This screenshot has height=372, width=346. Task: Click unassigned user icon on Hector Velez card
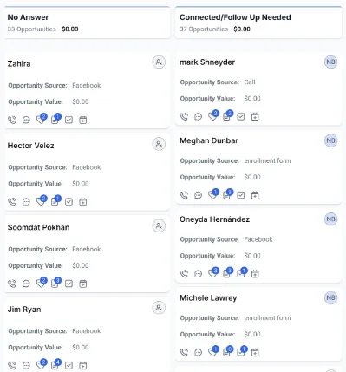159,144
